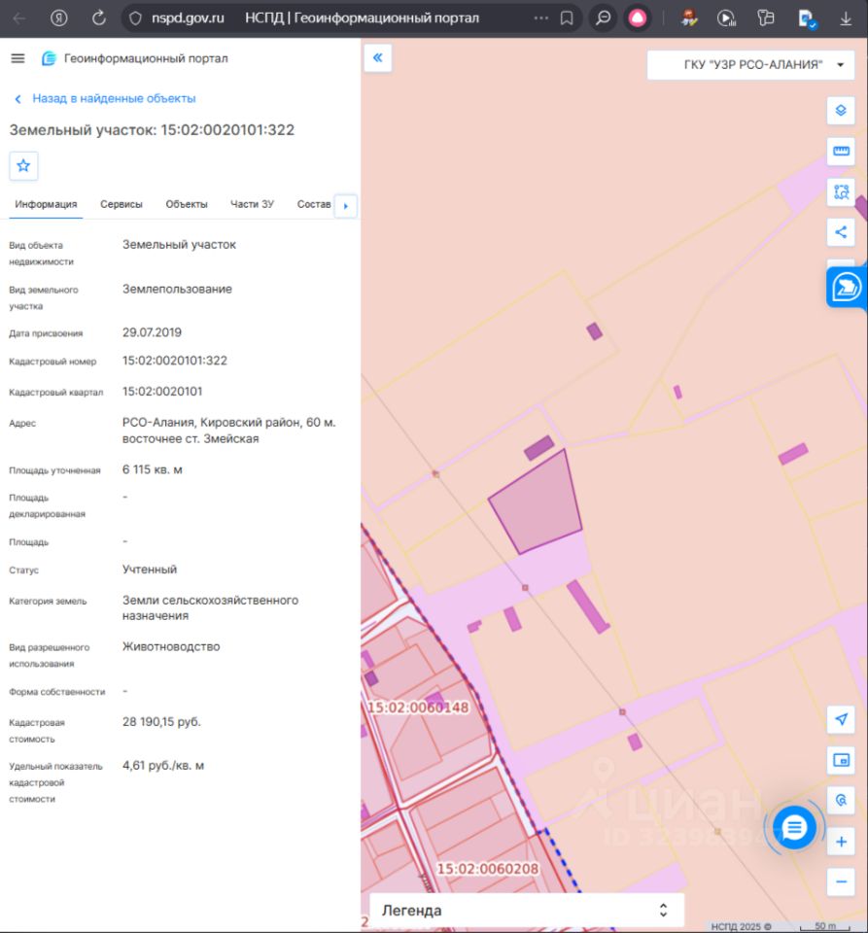The image size is (868, 933).
Task: Open the document extension icon in the toolbar
Action: click(807, 19)
